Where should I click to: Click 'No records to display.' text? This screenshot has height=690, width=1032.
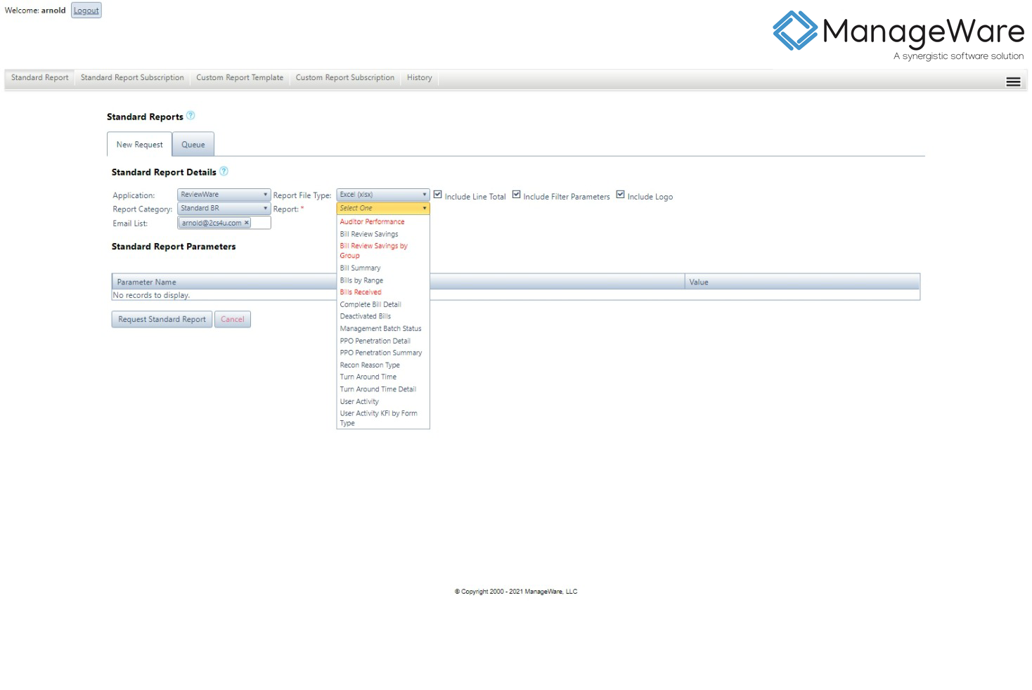coord(152,295)
